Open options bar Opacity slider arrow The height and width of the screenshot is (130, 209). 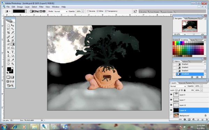pyautogui.click(x=83, y=11)
